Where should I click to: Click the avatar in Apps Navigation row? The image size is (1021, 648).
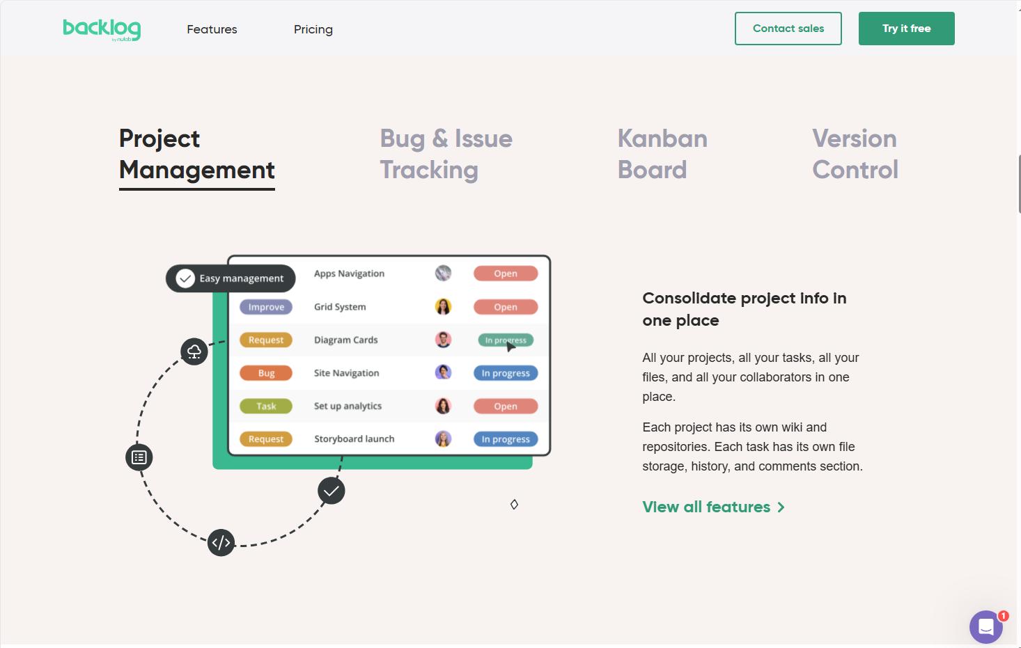443,274
